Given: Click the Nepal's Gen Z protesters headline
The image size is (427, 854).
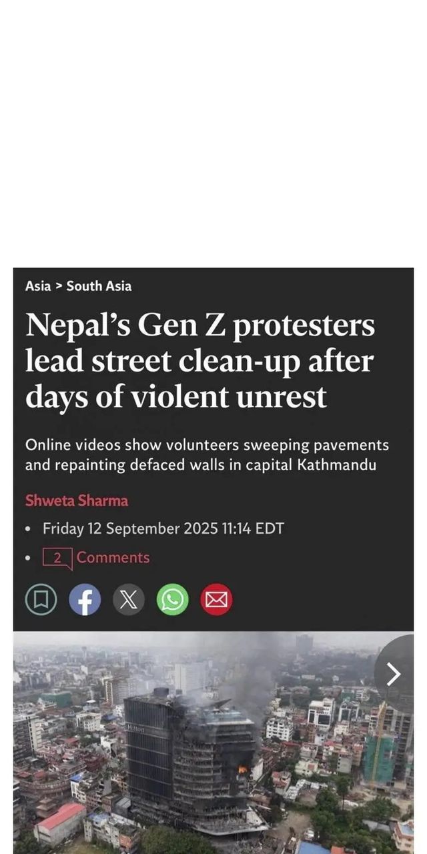Looking at the screenshot, I should [200, 361].
